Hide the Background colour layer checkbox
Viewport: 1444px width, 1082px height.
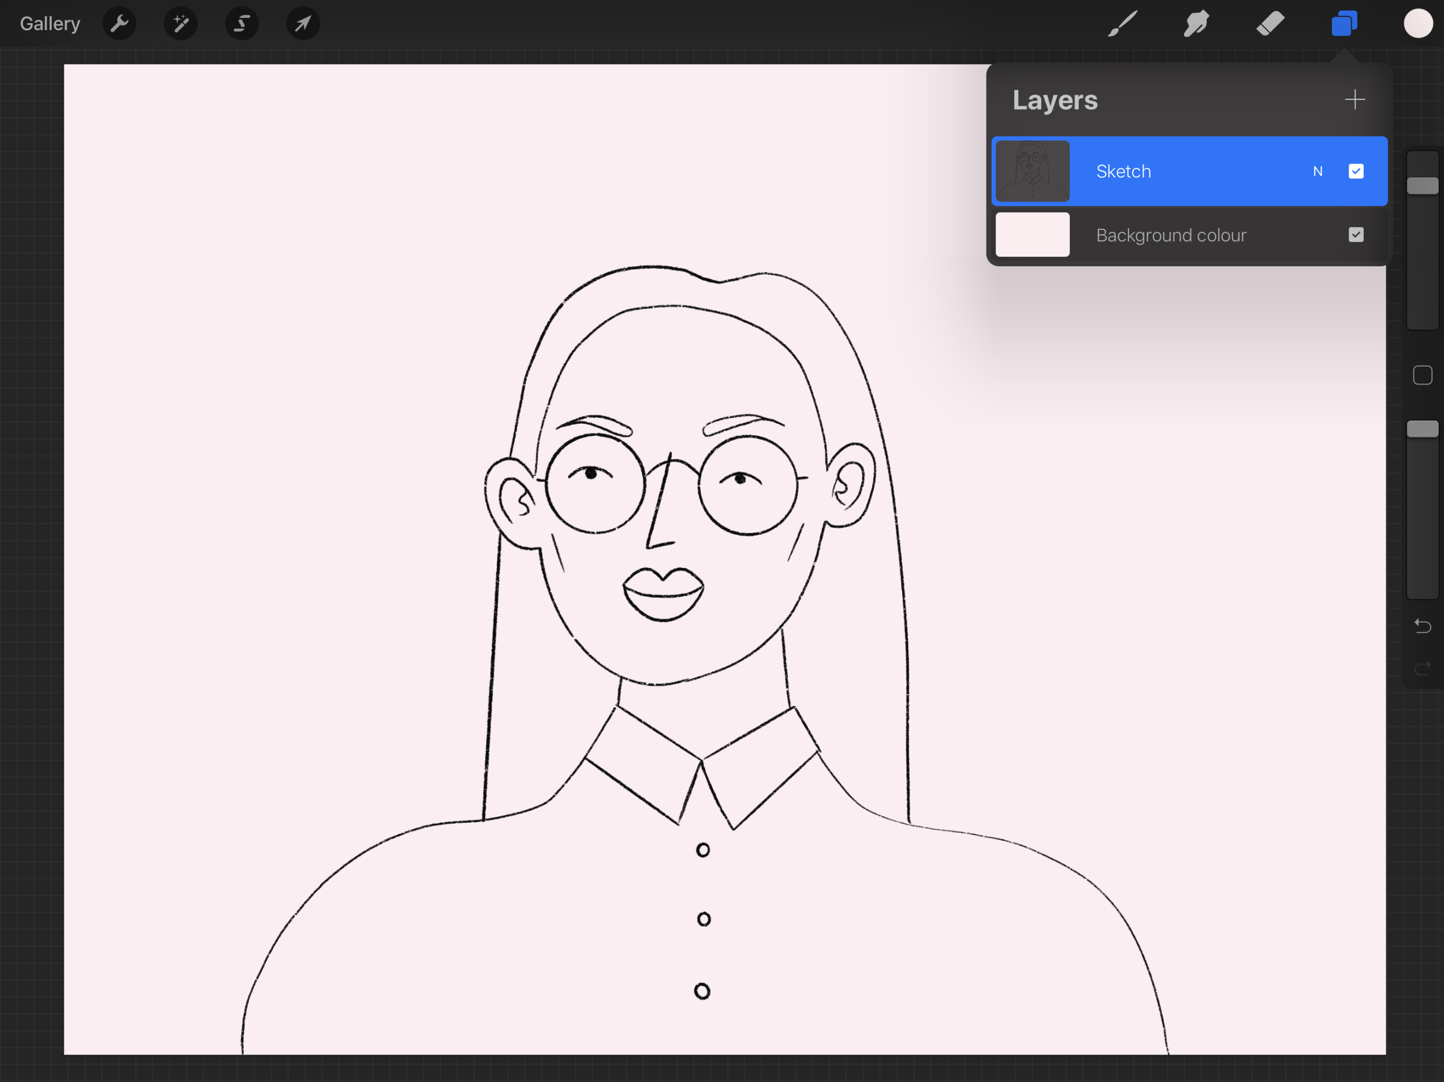(1356, 235)
